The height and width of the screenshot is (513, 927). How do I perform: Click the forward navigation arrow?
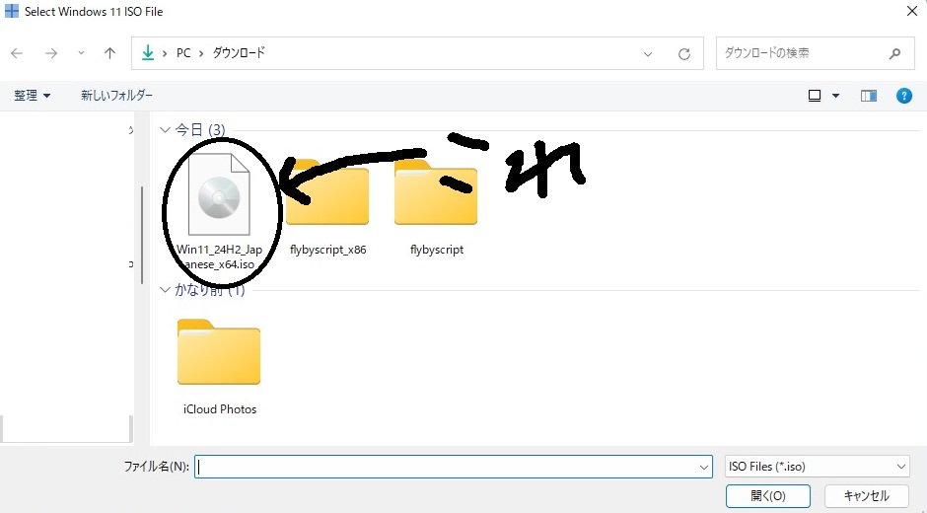coord(51,53)
